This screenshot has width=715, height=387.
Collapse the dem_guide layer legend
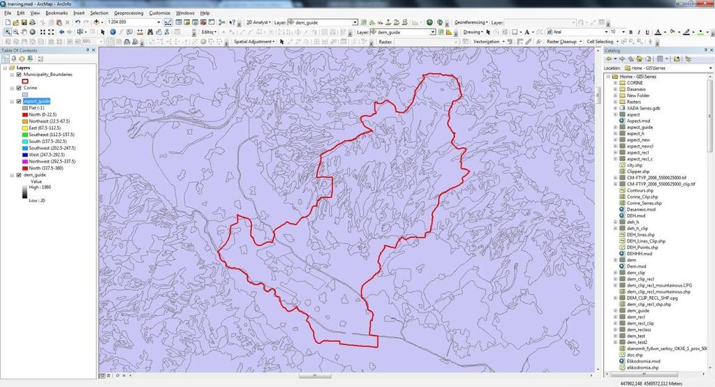click(x=13, y=175)
